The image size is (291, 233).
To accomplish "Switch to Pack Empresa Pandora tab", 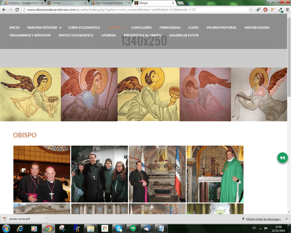I will coord(110,3).
